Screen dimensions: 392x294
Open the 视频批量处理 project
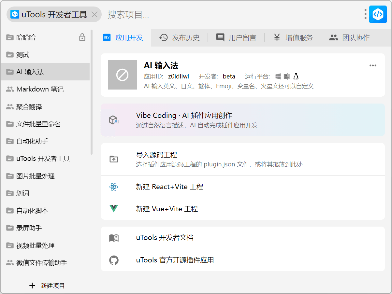coord(45,245)
